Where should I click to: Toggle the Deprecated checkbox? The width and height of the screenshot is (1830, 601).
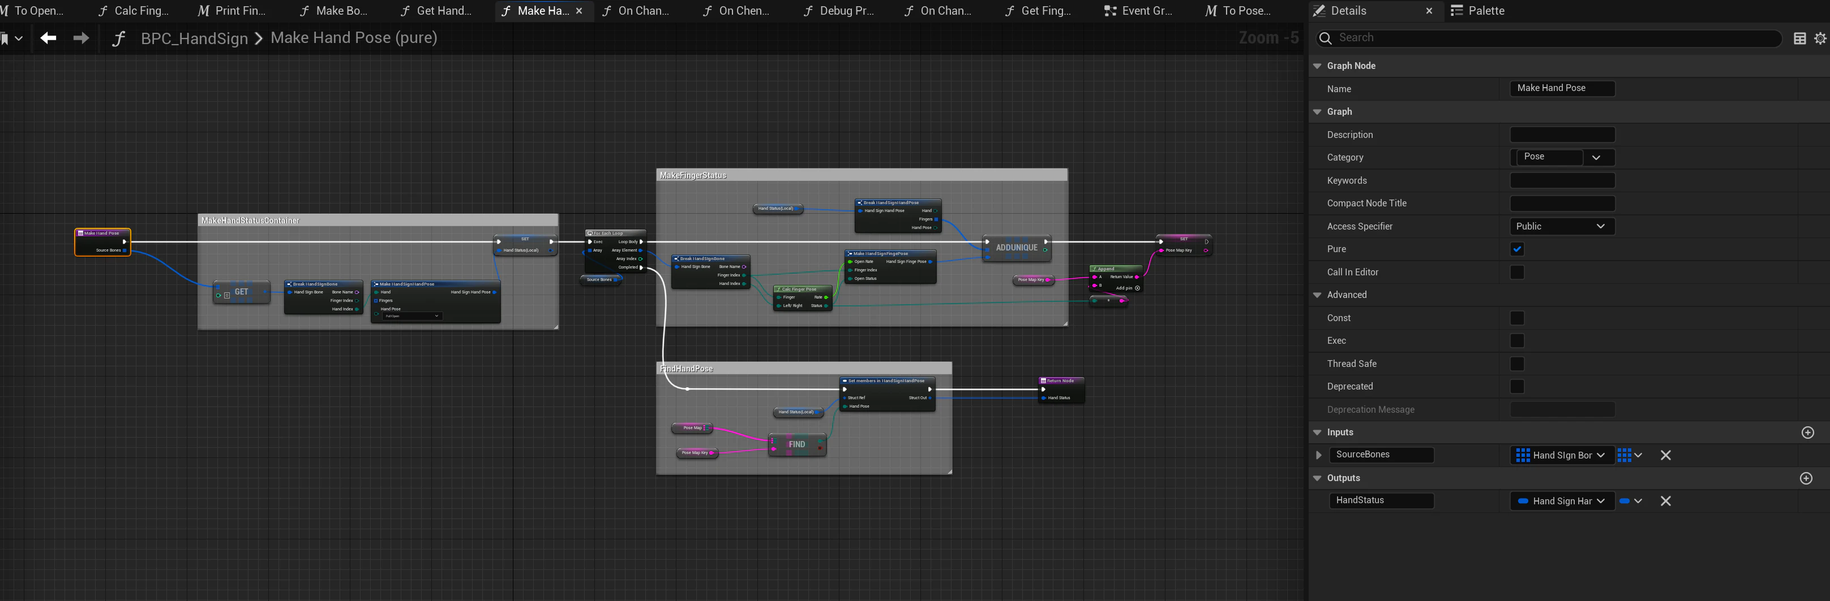point(1517,386)
